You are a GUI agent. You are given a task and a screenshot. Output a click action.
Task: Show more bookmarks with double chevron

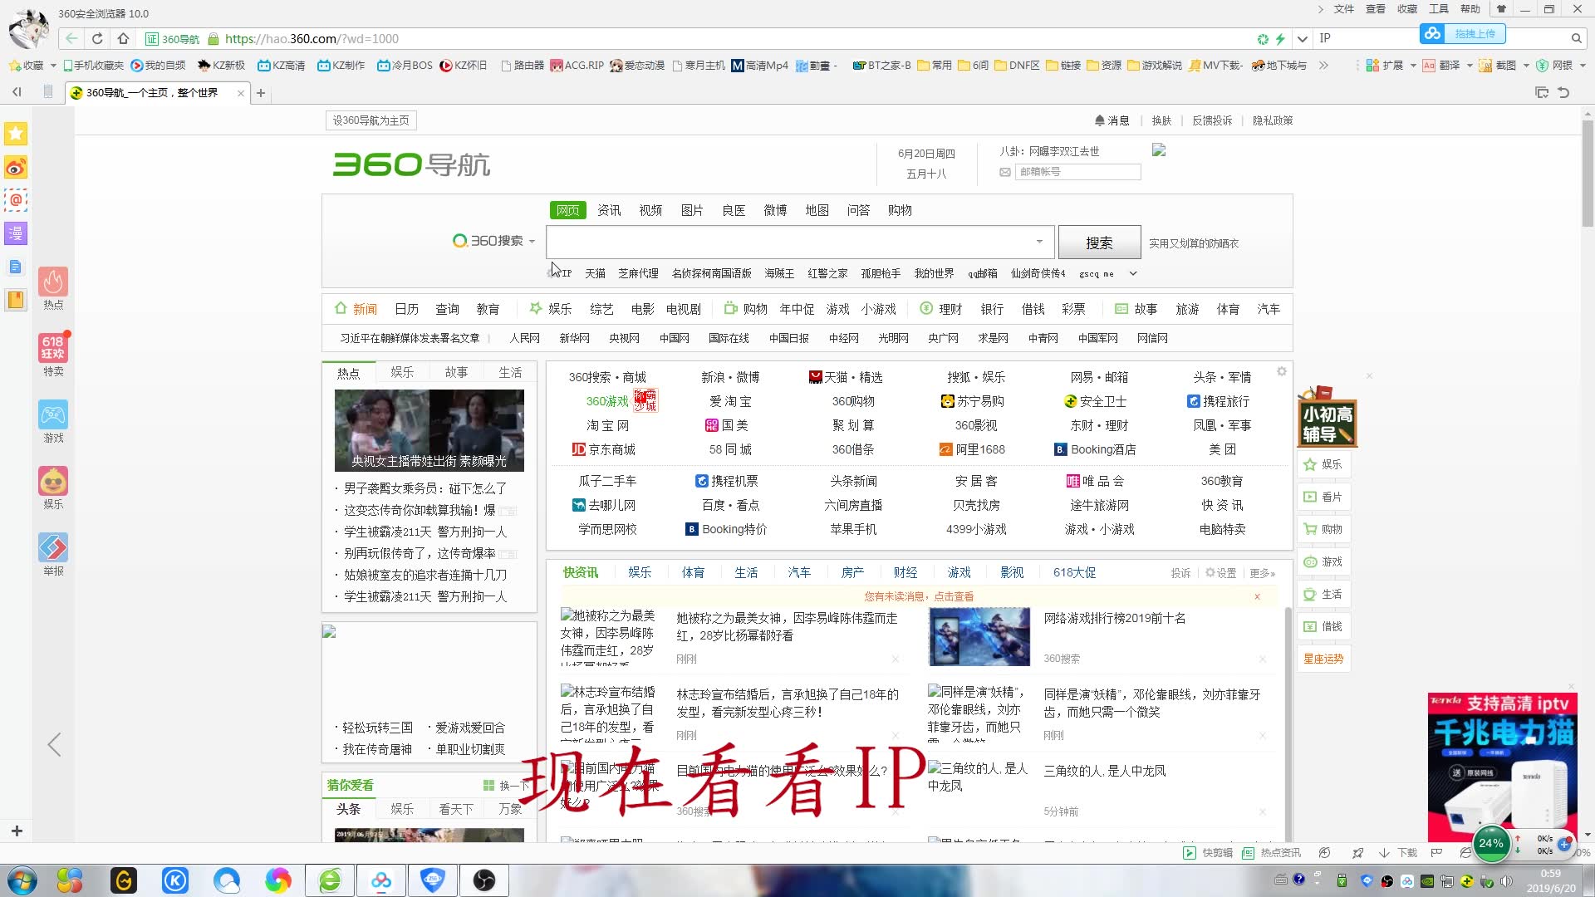tap(1323, 65)
